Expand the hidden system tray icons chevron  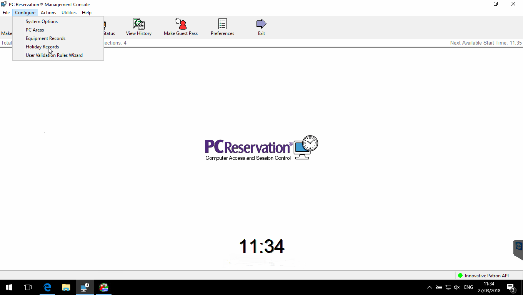coord(430,287)
